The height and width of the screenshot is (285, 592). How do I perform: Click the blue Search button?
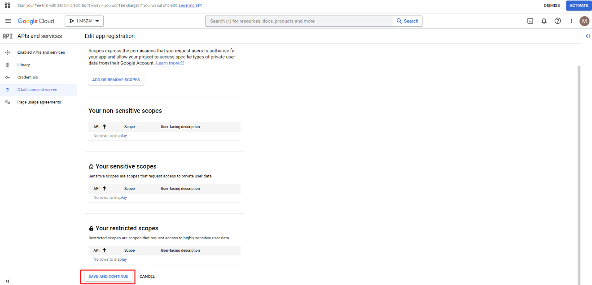[408, 21]
